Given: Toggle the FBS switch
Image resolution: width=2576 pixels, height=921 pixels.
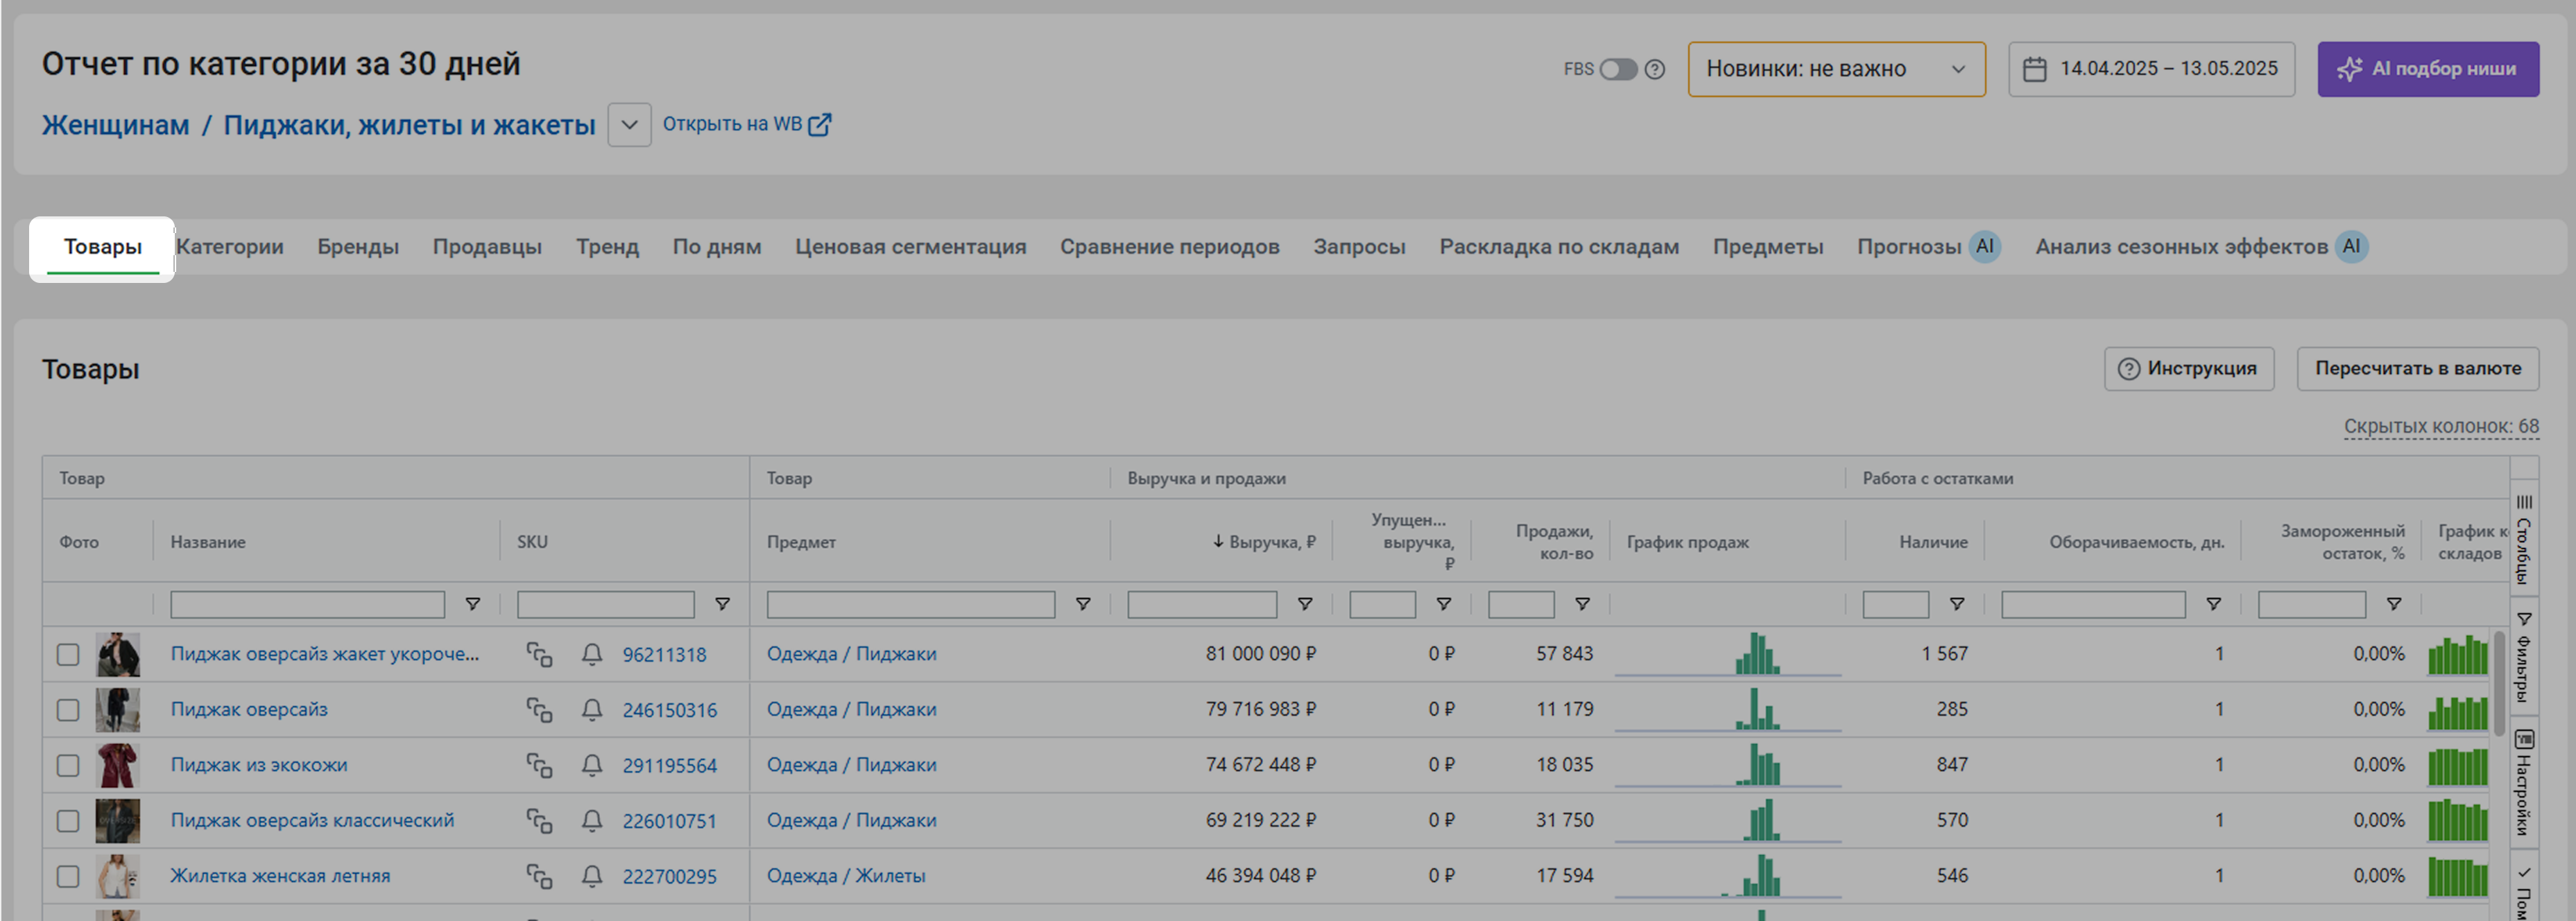Looking at the screenshot, I should point(1617,69).
